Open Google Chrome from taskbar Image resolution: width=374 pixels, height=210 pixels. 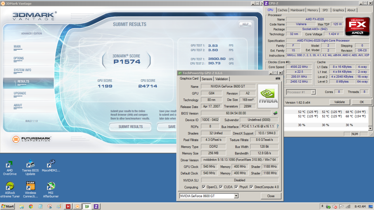[x=31, y=206]
